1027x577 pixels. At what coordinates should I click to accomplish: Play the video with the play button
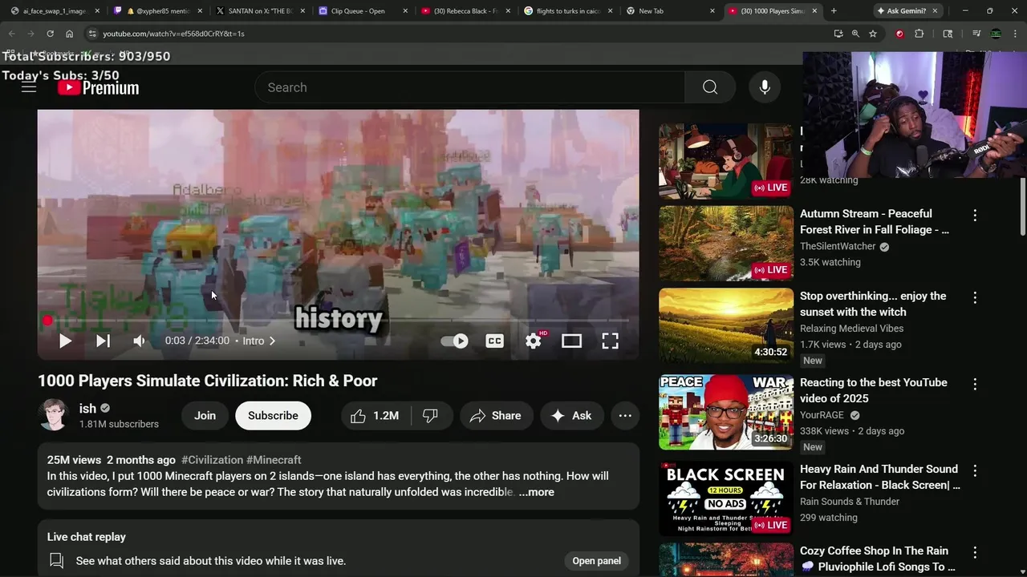click(65, 341)
